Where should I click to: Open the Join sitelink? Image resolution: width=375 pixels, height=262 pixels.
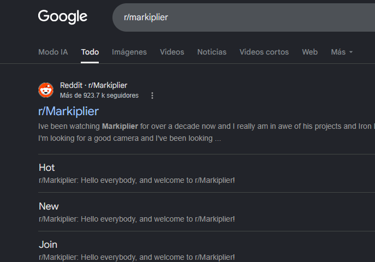coord(48,245)
